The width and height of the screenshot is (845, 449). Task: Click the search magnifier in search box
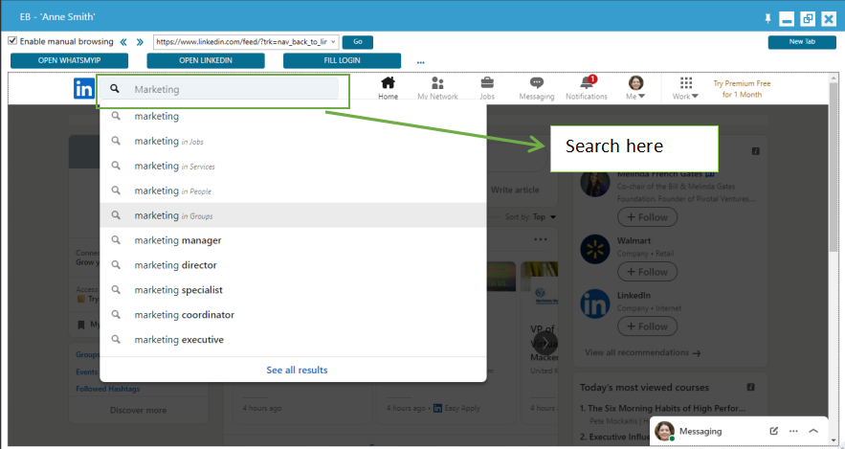115,88
